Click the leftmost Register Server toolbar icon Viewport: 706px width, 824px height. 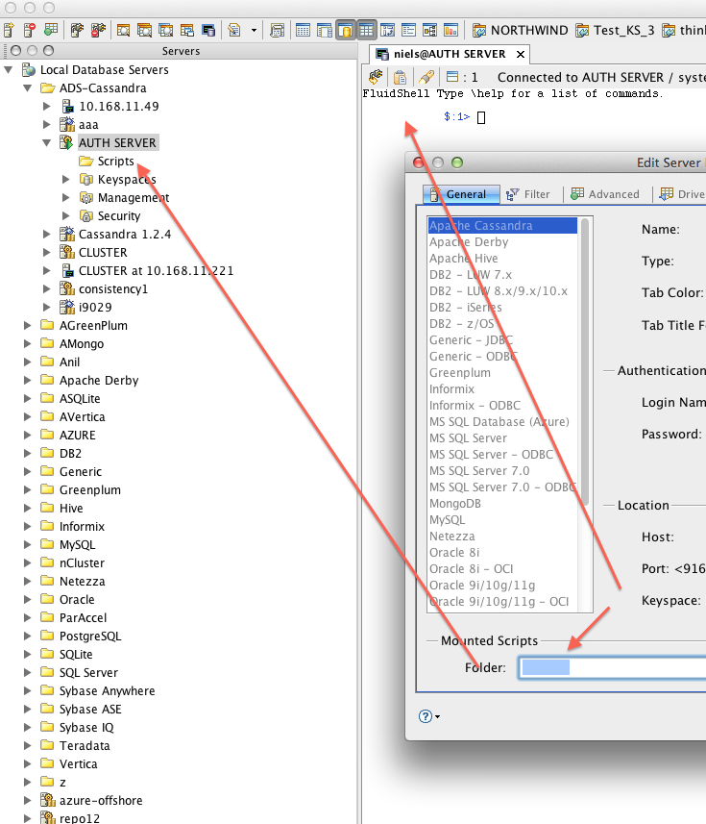click(x=9, y=31)
